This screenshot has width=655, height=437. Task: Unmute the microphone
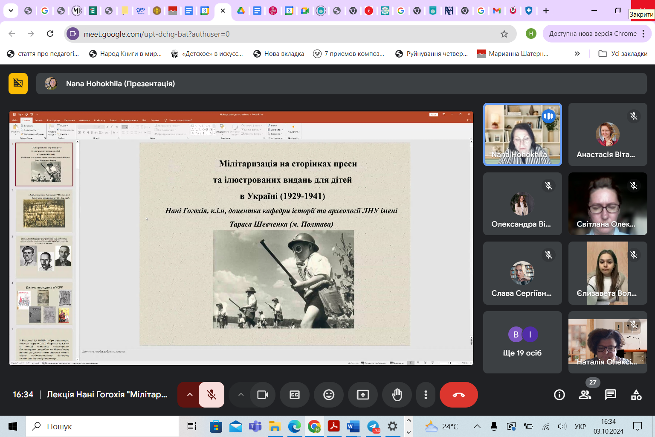pos(211,395)
